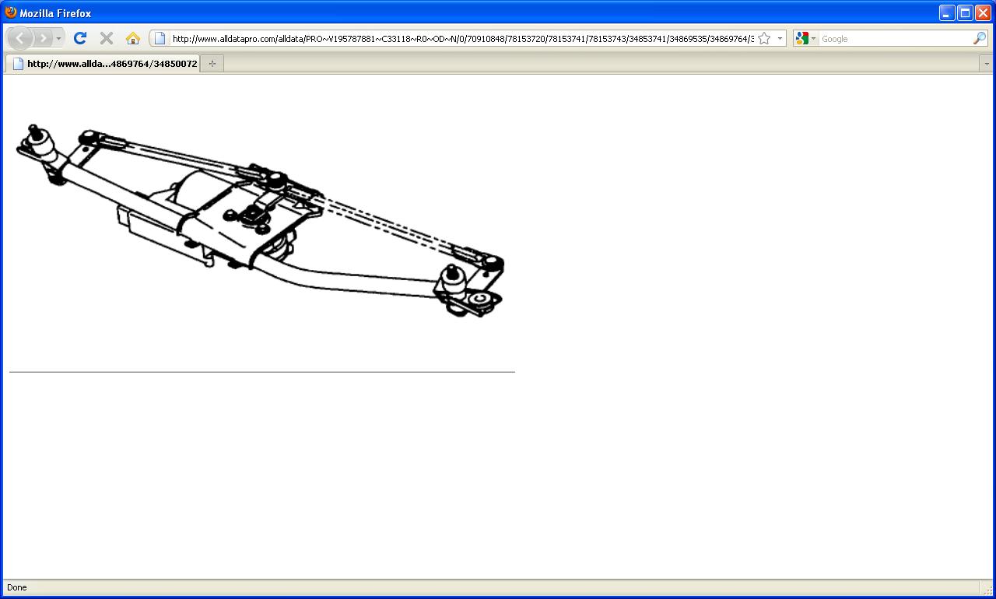
Task: Click the wiper linkage diagram image
Action: click(261, 220)
